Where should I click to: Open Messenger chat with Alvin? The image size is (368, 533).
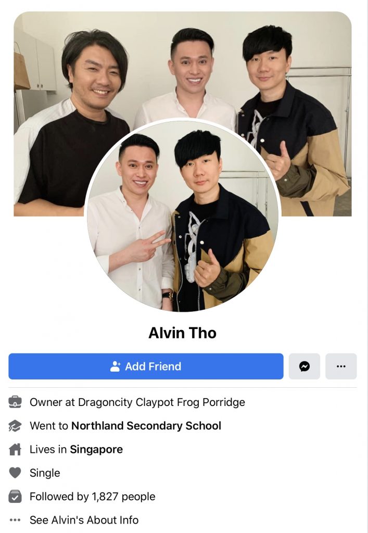pyautogui.click(x=304, y=366)
